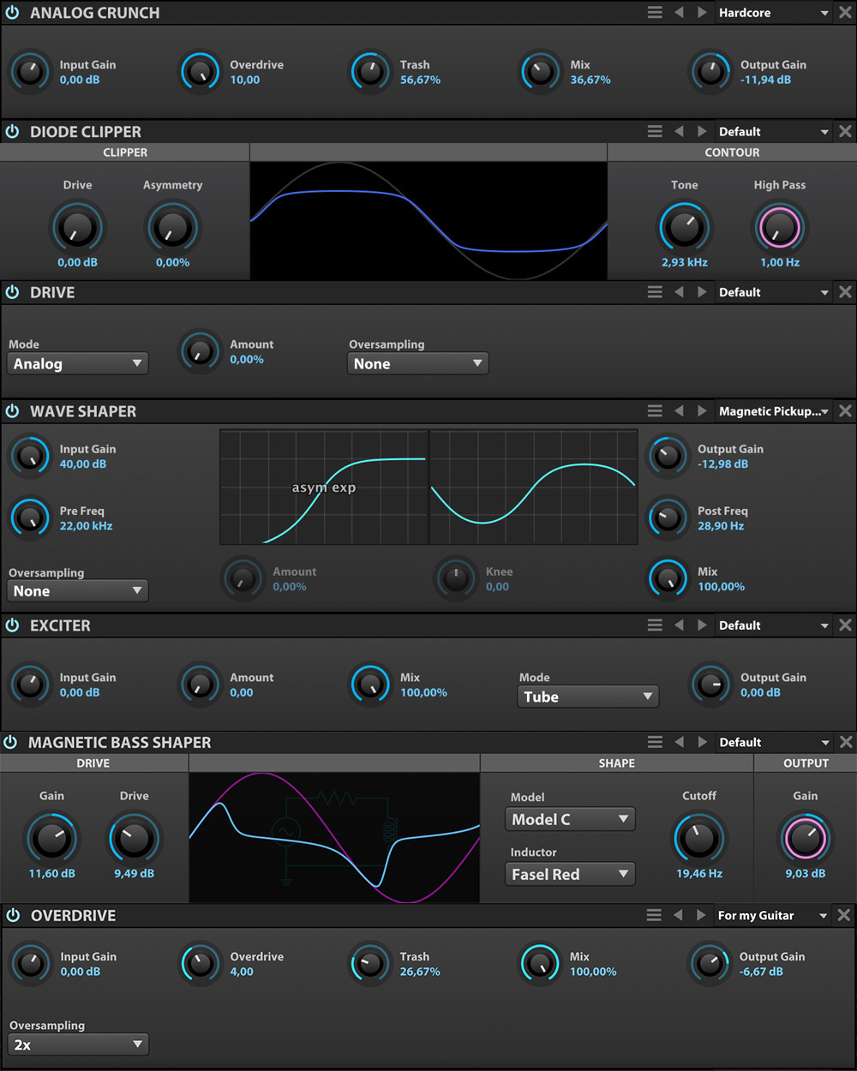This screenshot has width=857, height=1071.
Task: Toggle Diode Clipper power button
Action: 12,132
